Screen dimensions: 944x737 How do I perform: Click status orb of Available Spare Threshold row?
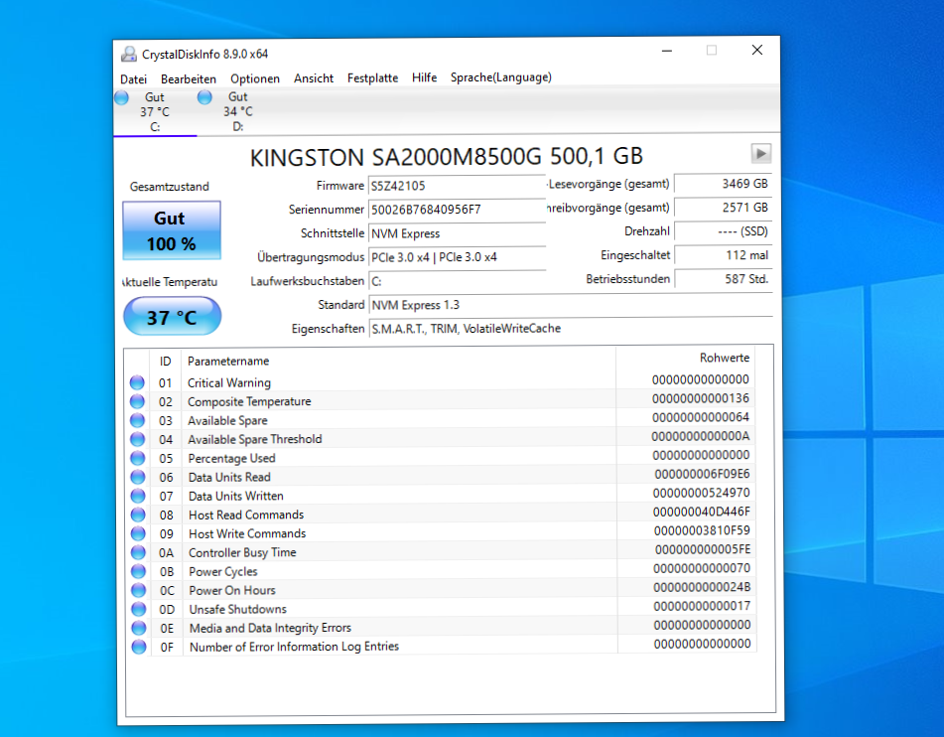pyautogui.click(x=137, y=439)
